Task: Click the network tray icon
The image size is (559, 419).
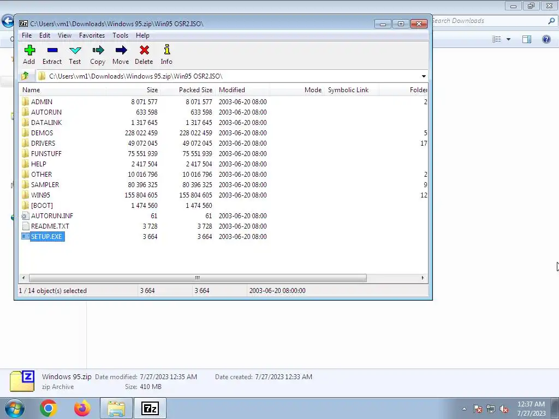Action: pyautogui.click(x=491, y=409)
